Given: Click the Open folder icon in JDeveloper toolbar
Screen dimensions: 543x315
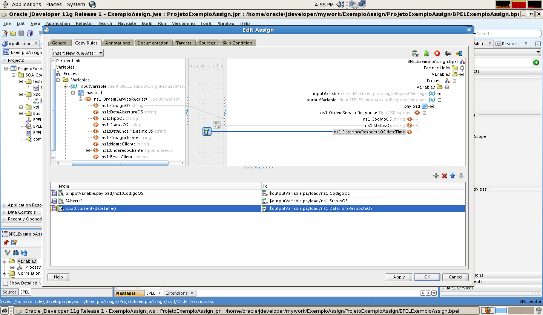Looking at the screenshot, I should pos(13,34).
